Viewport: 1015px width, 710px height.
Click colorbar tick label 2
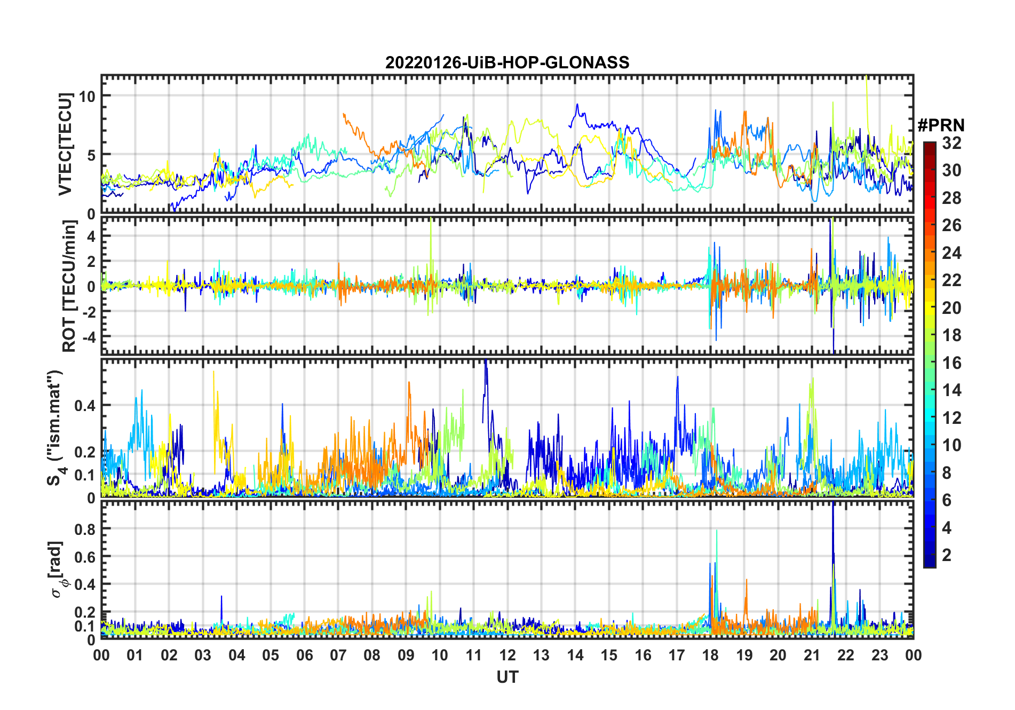[x=947, y=555]
